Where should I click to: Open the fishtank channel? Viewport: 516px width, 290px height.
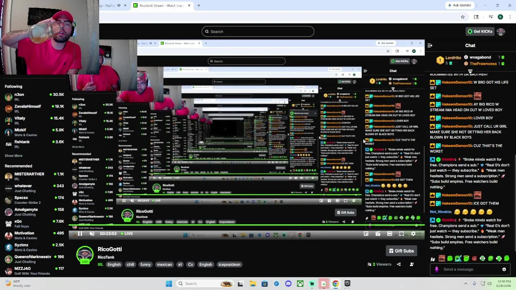coord(34,144)
